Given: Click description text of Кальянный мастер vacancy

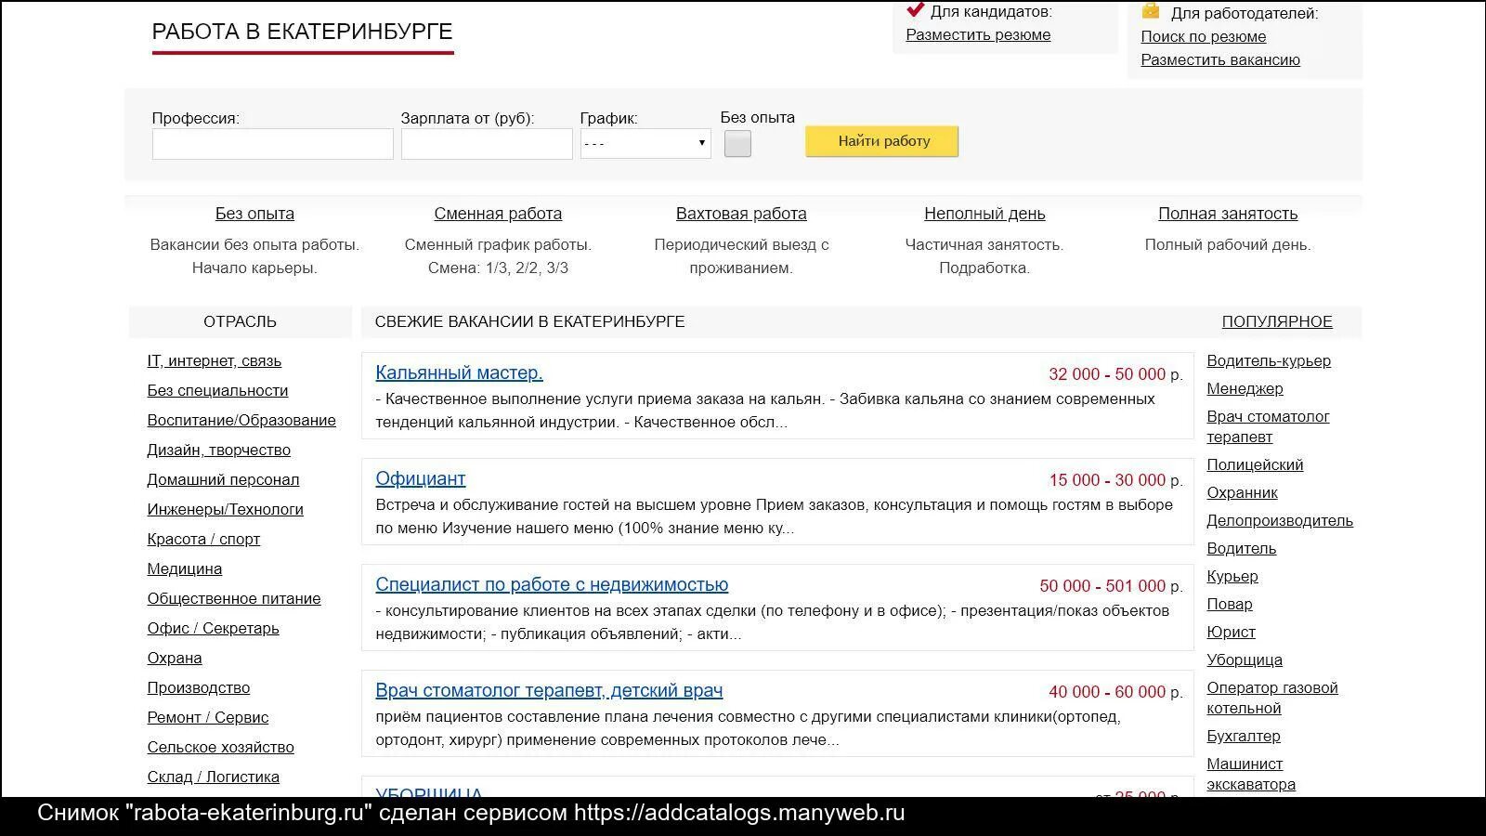Looking at the screenshot, I should (x=765, y=411).
